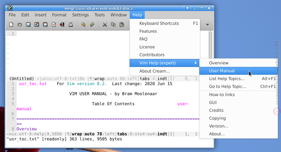281x152 pixels.
Task: Click the window shade (up arrow) button
Action: pos(187,8)
